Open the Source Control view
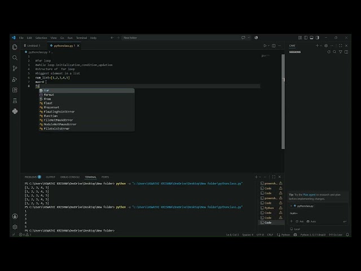361x271 pixels. tap(15, 68)
